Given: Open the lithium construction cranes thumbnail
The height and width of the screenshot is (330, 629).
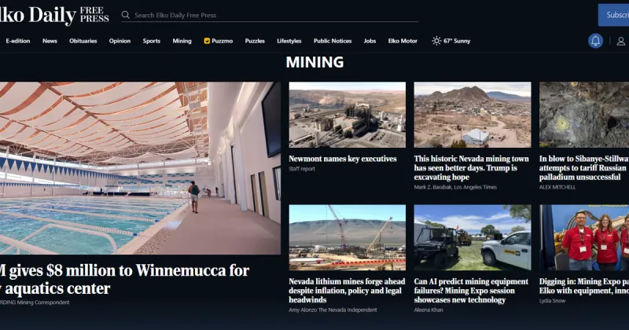Looking at the screenshot, I should (x=347, y=237).
